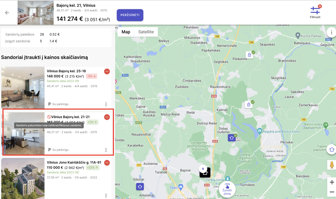Click the Žymėti plotą button
This screenshot has height=199, width=336.
[227, 189]
